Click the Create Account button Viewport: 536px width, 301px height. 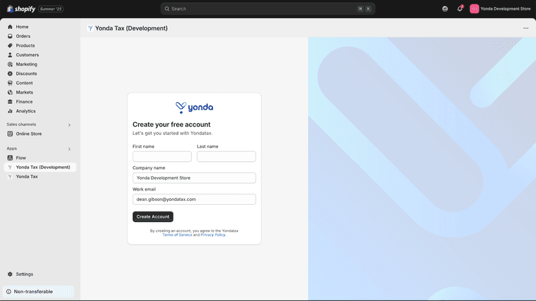(x=153, y=216)
